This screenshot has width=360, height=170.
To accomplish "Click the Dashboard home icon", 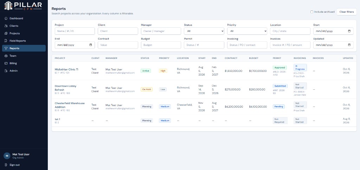I will click(6, 18).
